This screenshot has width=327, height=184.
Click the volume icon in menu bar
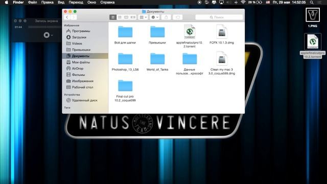coord(228,2)
